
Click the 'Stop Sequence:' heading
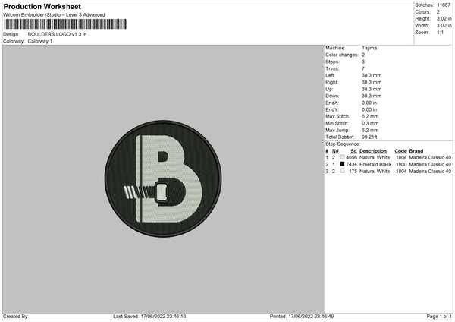[x=343, y=144]
